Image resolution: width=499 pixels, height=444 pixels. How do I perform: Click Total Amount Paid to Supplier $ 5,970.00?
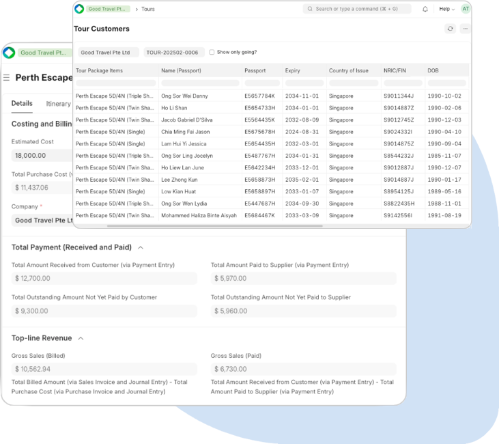[304, 279]
